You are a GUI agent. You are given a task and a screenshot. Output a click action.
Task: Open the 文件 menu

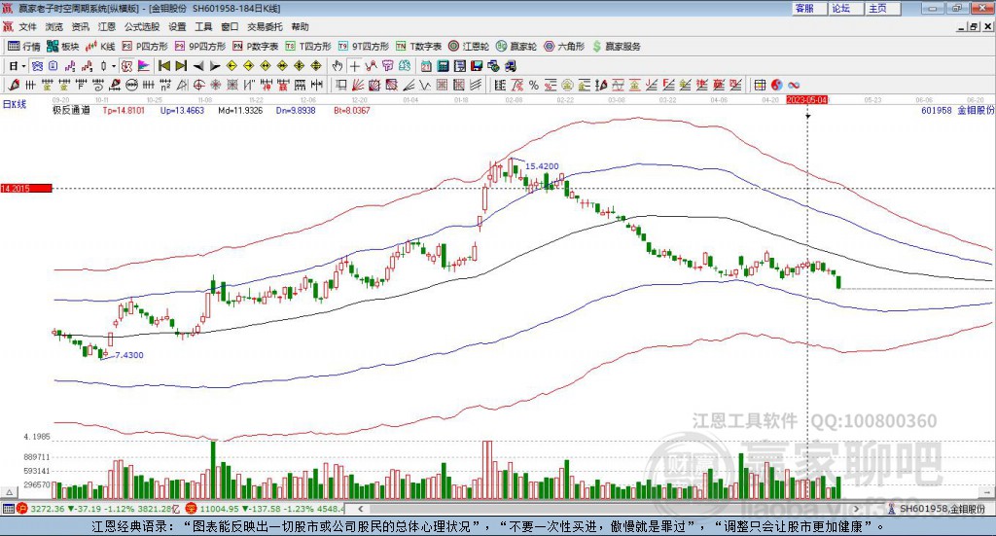click(x=27, y=26)
